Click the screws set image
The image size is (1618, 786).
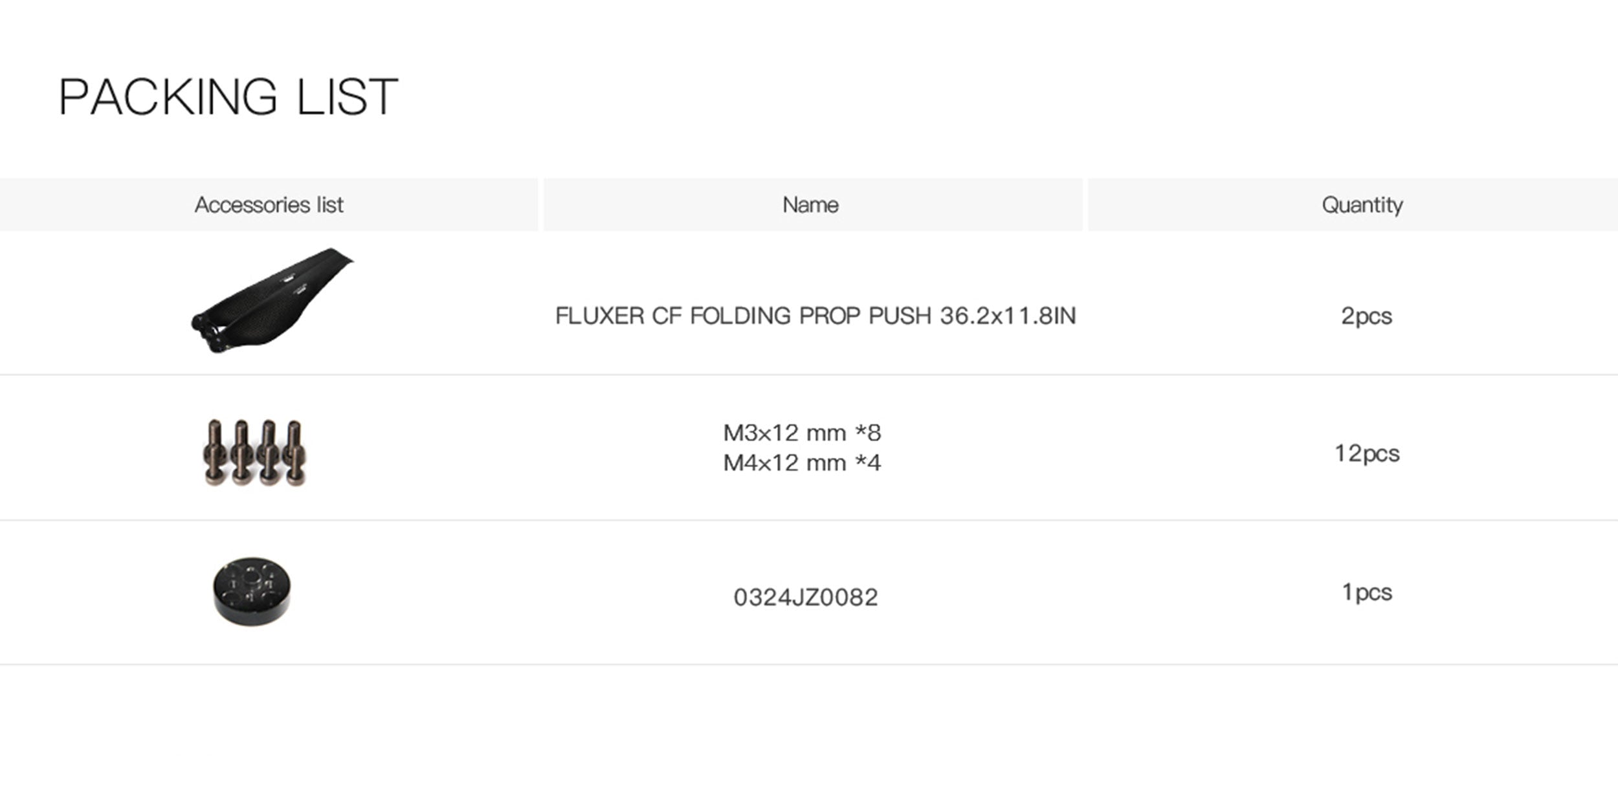254,453
